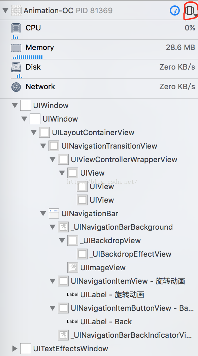Image resolution: width=198 pixels, height=356 pixels.
Task: Select the UINavigationBar thumbnail icon
Action: coord(54,213)
